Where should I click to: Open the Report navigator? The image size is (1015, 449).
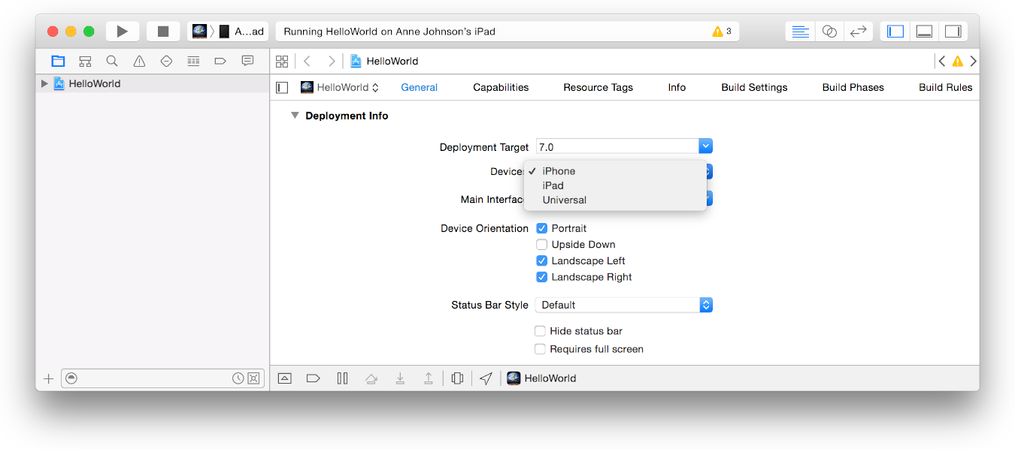click(x=247, y=61)
